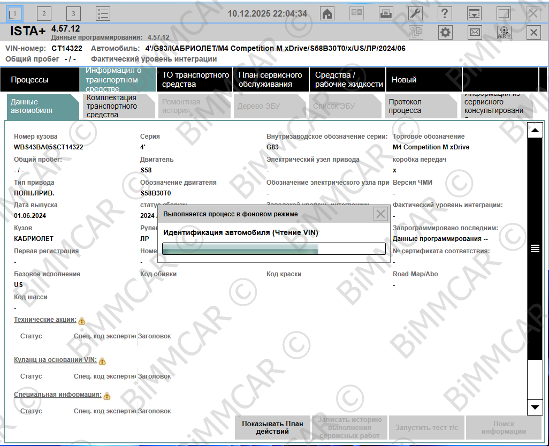Switch to session window 2

point(44,14)
